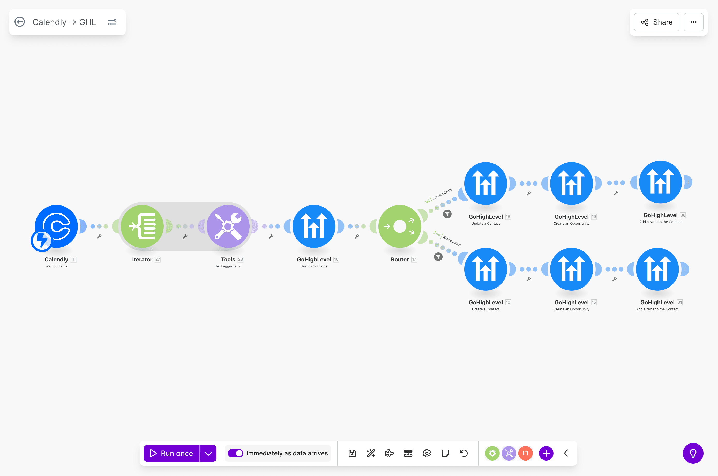Toggle the Immediately as data arrives switch
This screenshot has height=476, width=718.
(x=236, y=453)
